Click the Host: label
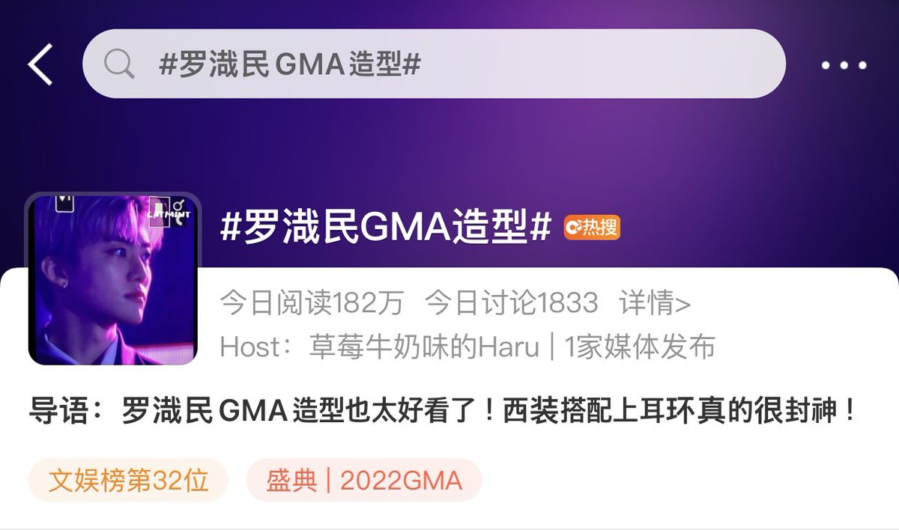The width and height of the screenshot is (899, 530). click(x=260, y=347)
